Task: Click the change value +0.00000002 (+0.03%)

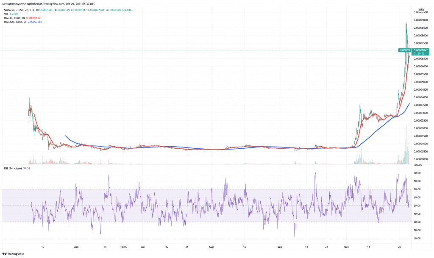Action: coord(119,10)
